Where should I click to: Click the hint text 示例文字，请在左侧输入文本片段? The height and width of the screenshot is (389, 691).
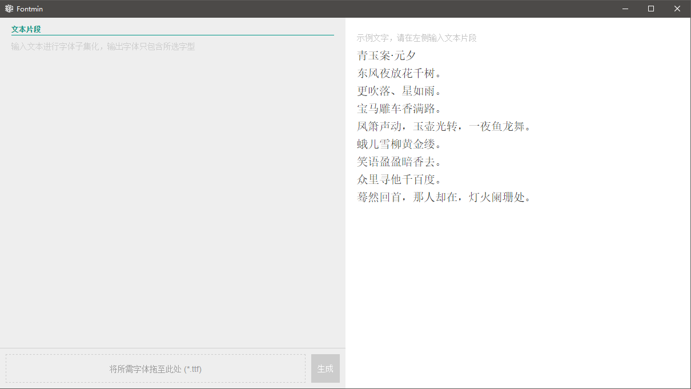pos(417,38)
